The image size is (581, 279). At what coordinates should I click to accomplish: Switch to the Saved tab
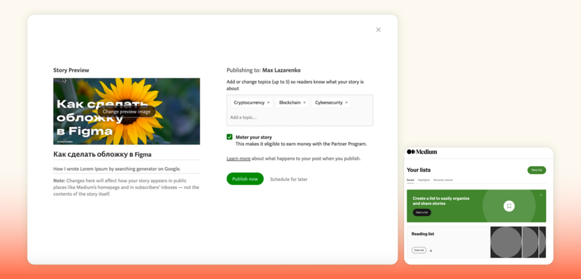[x=410, y=180]
